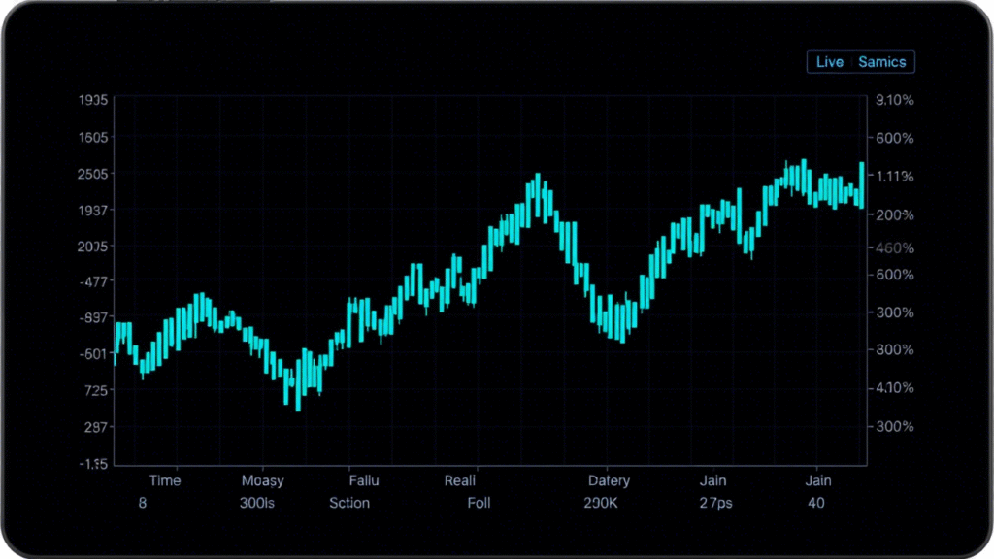994x559 pixels.
Task: Select the Sction label below Fallu
Action: [349, 503]
